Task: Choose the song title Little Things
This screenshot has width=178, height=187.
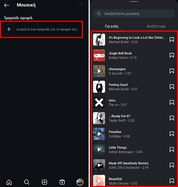Action: coord(118,147)
